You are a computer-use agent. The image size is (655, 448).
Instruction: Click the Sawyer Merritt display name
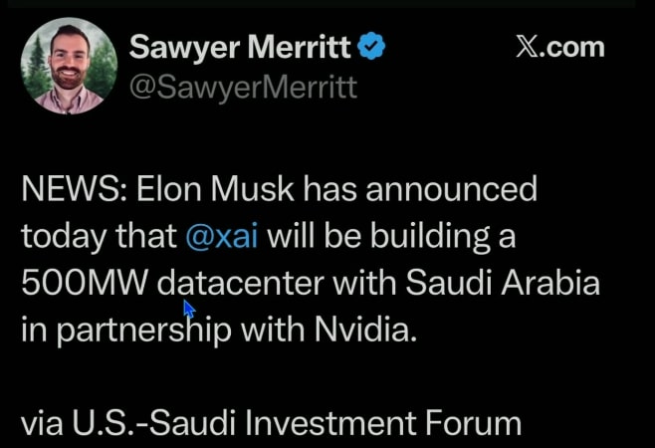tap(242, 48)
